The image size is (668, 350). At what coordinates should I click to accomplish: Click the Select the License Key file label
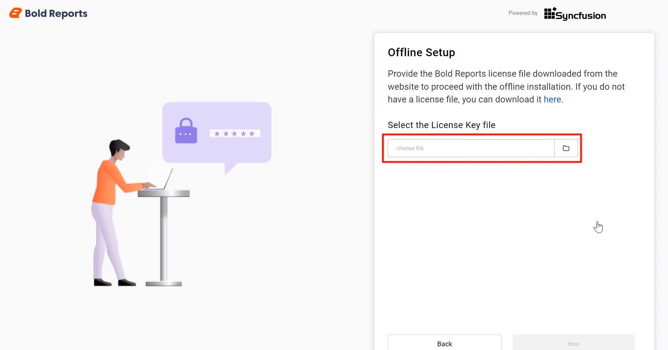(x=441, y=125)
